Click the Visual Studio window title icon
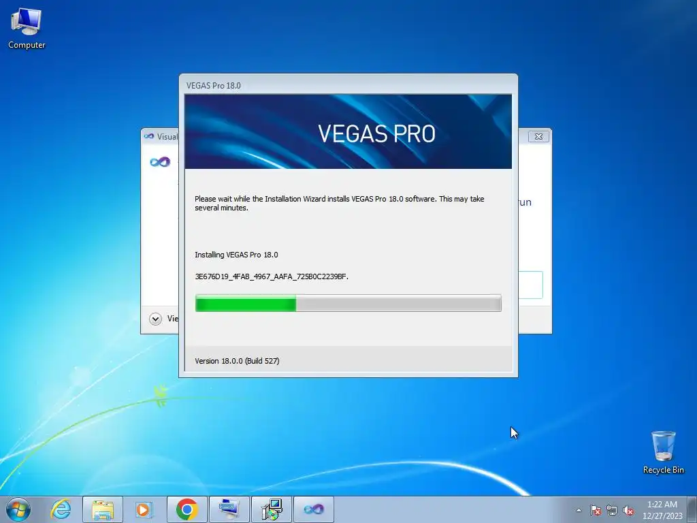The height and width of the screenshot is (523, 697). point(149,136)
